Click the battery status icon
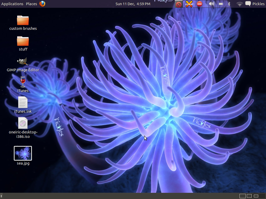Image resolution: width=266 pixels, height=199 pixels. 221,4
